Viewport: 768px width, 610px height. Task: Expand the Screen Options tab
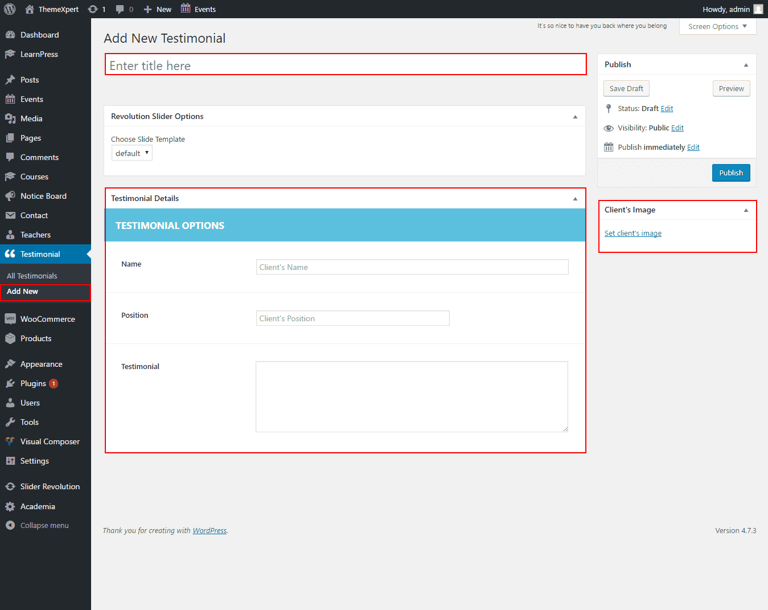point(717,26)
